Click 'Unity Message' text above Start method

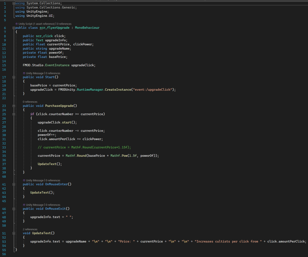point(35,73)
